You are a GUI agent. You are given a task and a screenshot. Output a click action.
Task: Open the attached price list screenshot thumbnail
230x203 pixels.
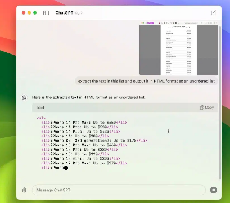pyautogui.click(x=179, y=48)
